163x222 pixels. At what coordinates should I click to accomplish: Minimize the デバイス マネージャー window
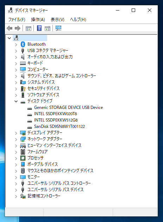[x=118, y=10]
